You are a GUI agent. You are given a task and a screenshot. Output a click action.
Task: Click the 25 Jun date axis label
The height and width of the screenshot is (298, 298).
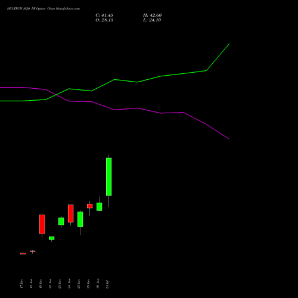click(79, 284)
